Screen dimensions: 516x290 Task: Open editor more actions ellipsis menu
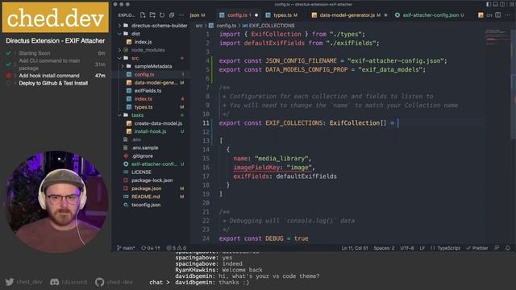507,15
